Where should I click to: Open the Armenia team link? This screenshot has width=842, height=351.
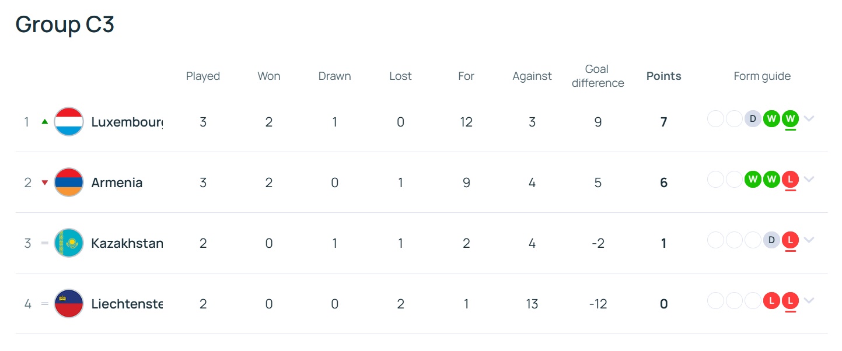point(117,182)
